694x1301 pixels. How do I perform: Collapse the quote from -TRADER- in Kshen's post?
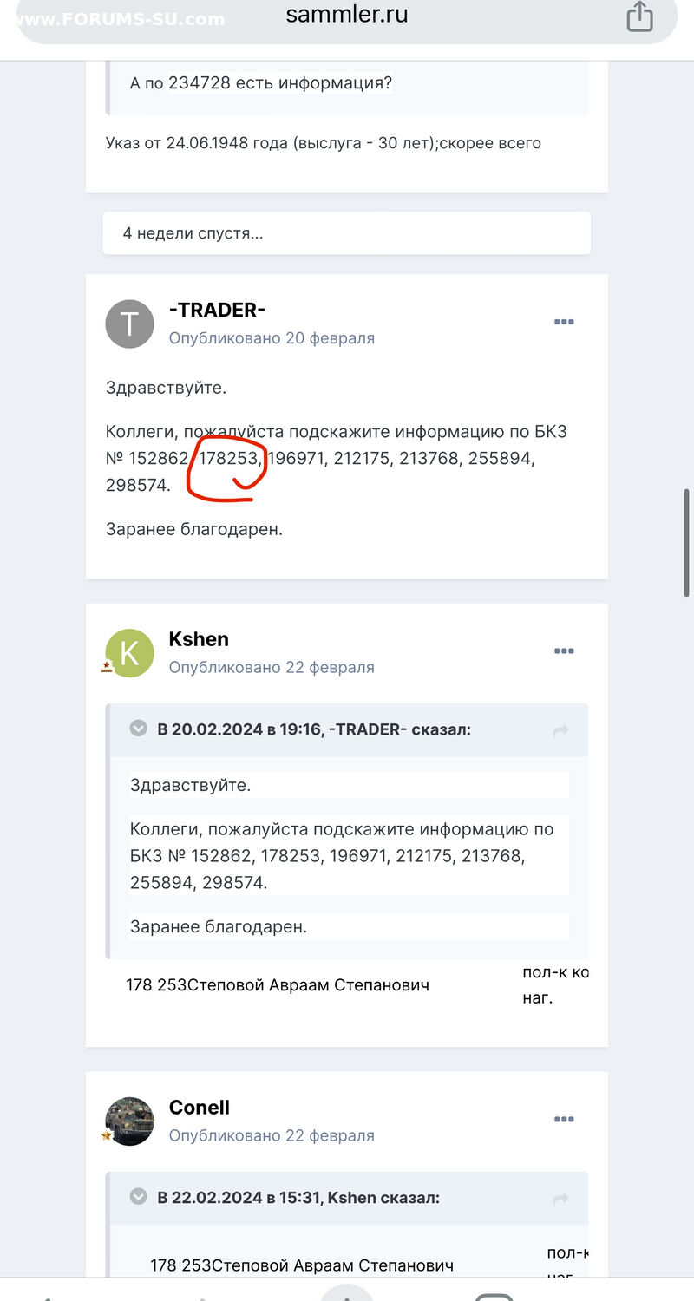pyautogui.click(x=138, y=729)
